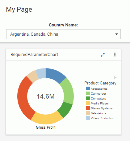Click the Media Player legend swatch
The image size is (130, 141).
88,103
